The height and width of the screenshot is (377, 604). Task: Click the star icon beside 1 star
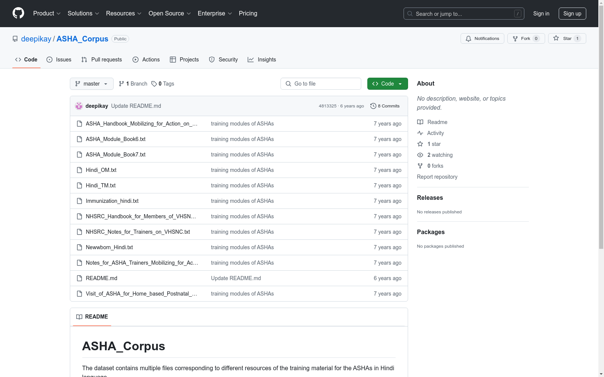pos(420,144)
